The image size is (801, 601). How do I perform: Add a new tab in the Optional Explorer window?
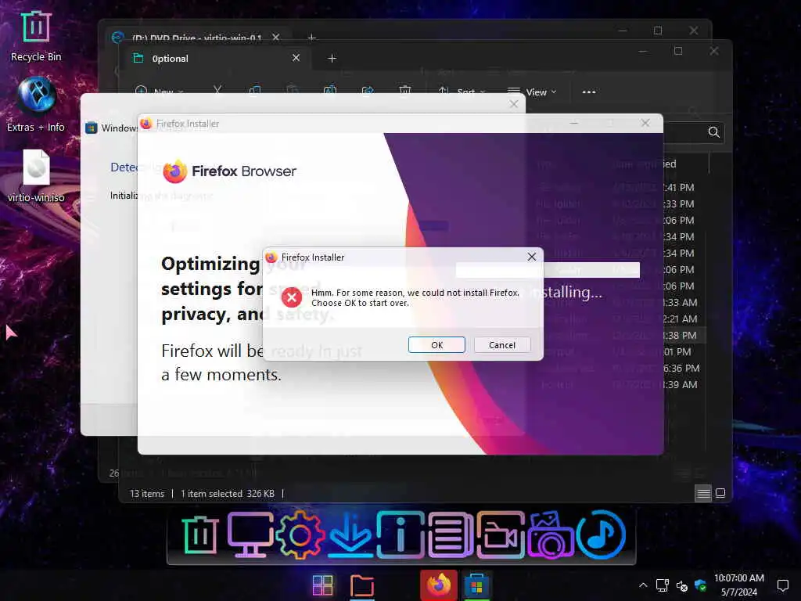(332, 58)
